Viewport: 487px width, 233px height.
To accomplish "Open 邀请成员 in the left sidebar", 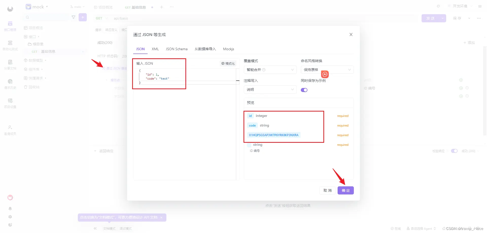I will [x=10, y=130].
